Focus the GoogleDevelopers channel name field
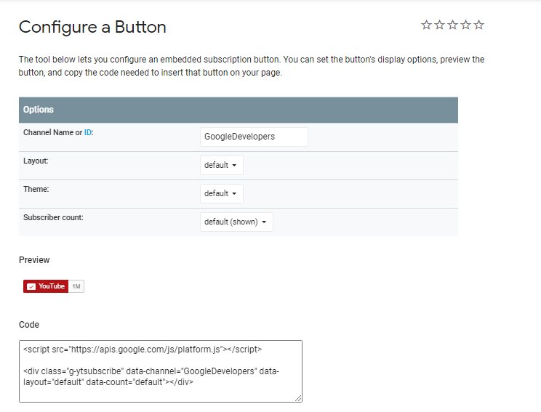 (x=254, y=137)
